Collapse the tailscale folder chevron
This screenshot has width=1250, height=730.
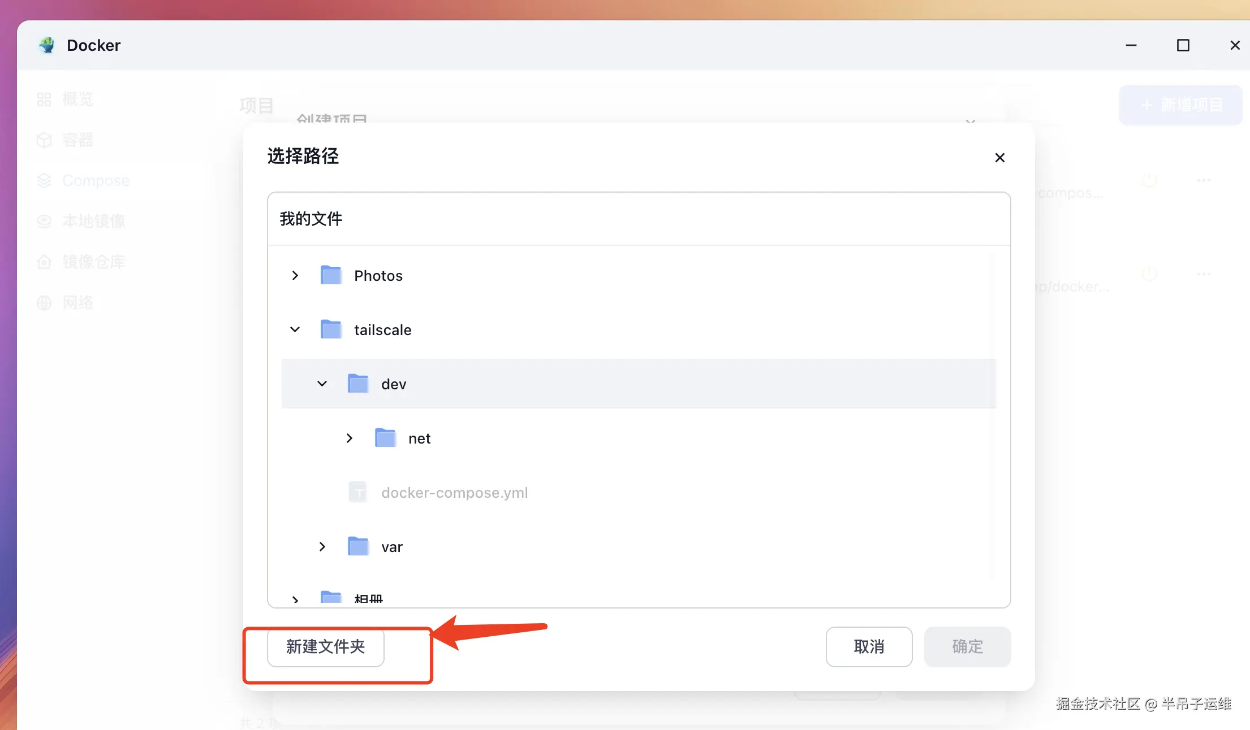click(x=295, y=329)
